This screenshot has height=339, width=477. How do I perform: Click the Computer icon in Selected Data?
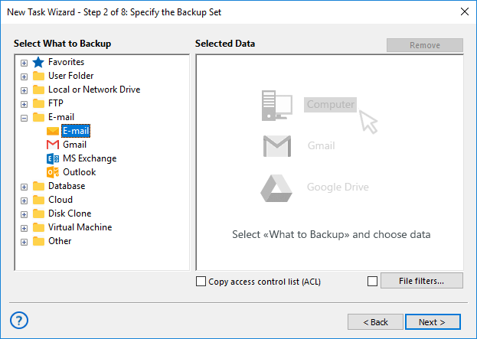click(x=277, y=104)
